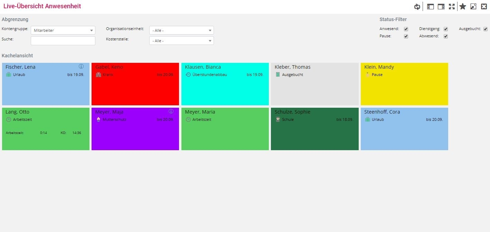Click the Krank icon on Gabel, Keno's tile

pyautogui.click(x=98, y=75)
